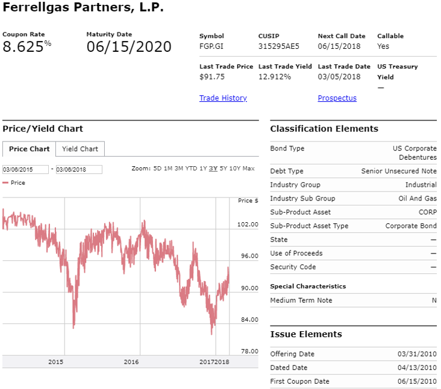Open the Trade History link

coord(223,98)
